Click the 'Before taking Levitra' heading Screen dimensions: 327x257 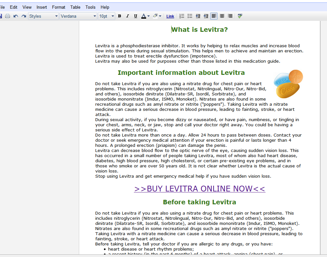click(x=200, y=202)
